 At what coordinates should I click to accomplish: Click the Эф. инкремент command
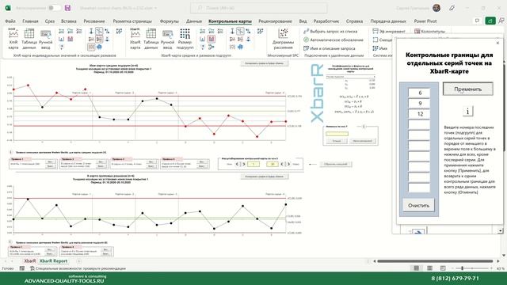389,32
